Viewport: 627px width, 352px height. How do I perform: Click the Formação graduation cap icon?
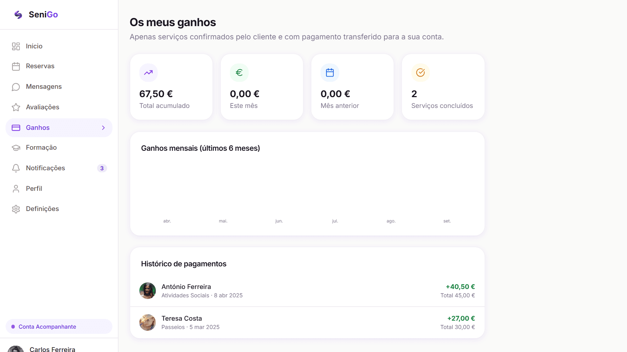coord(16,148)
